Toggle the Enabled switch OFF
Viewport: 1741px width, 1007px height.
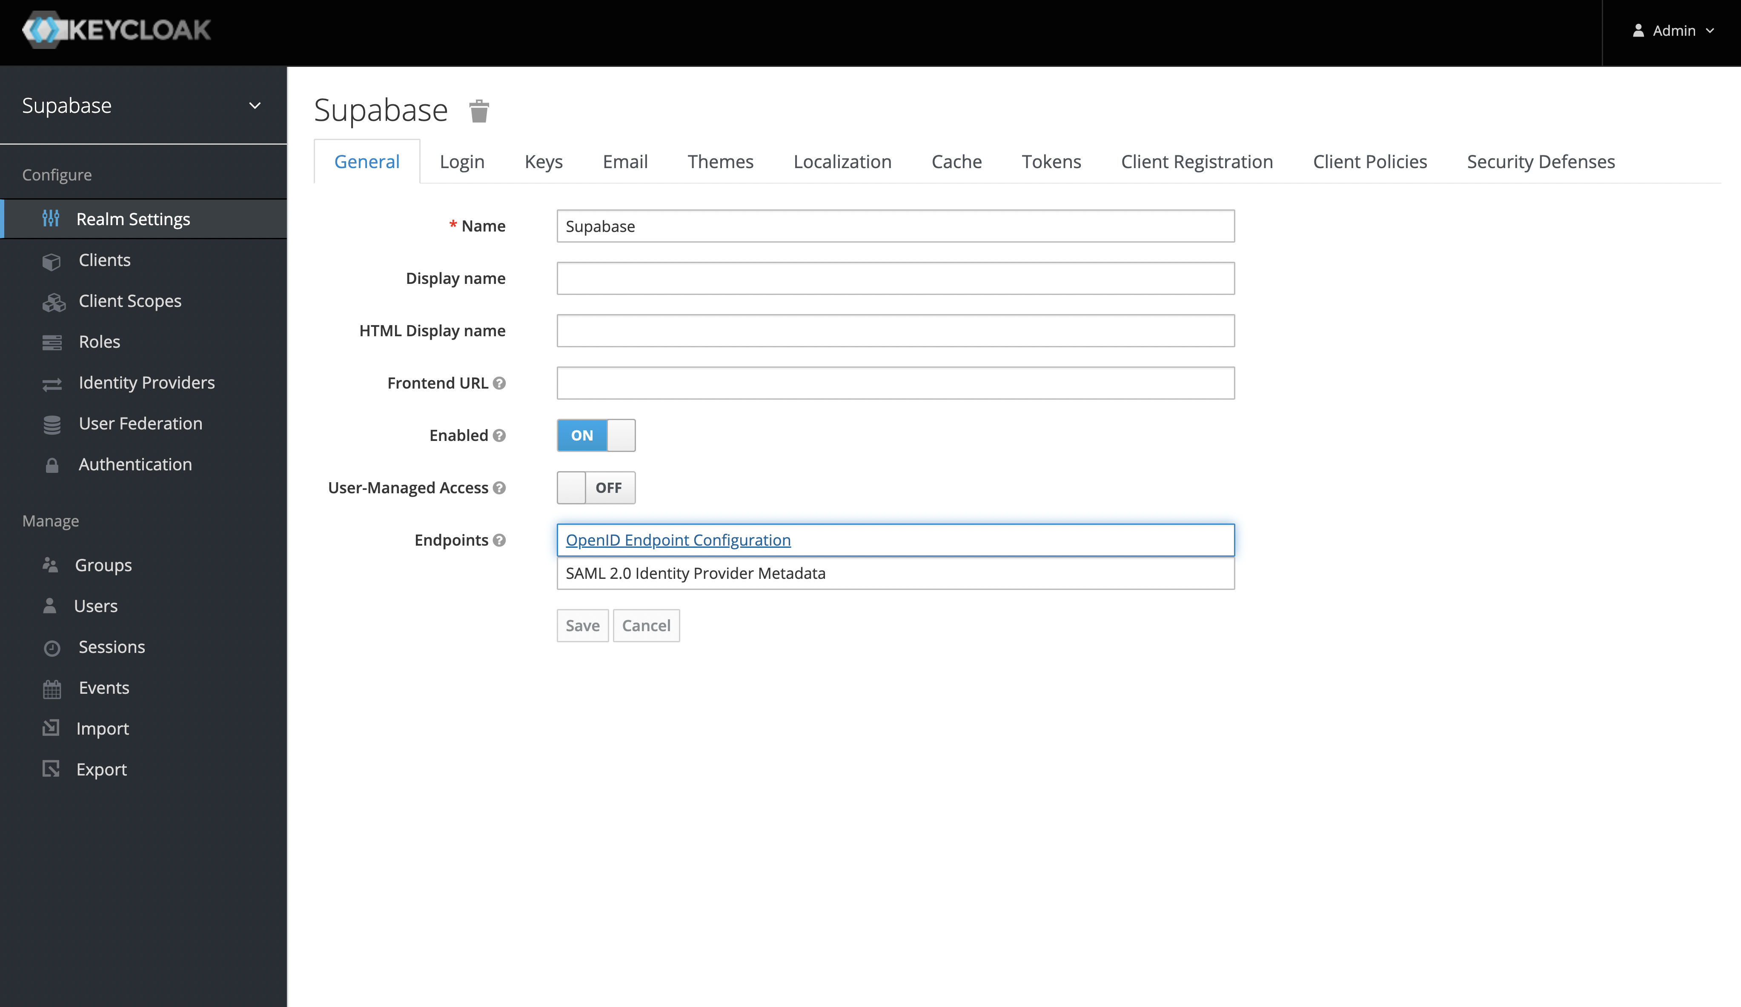tap(596, 435)
